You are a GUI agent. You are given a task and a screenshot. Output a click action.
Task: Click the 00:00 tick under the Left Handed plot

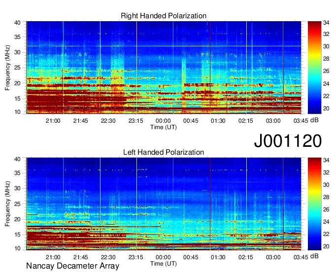tap(163, 257)
